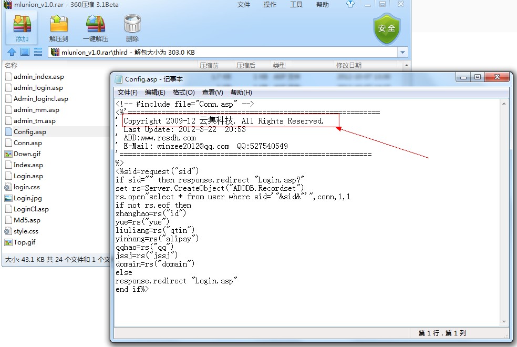
Task: Open the skin (shirt) icon in title bar
Action: (350, 4)
